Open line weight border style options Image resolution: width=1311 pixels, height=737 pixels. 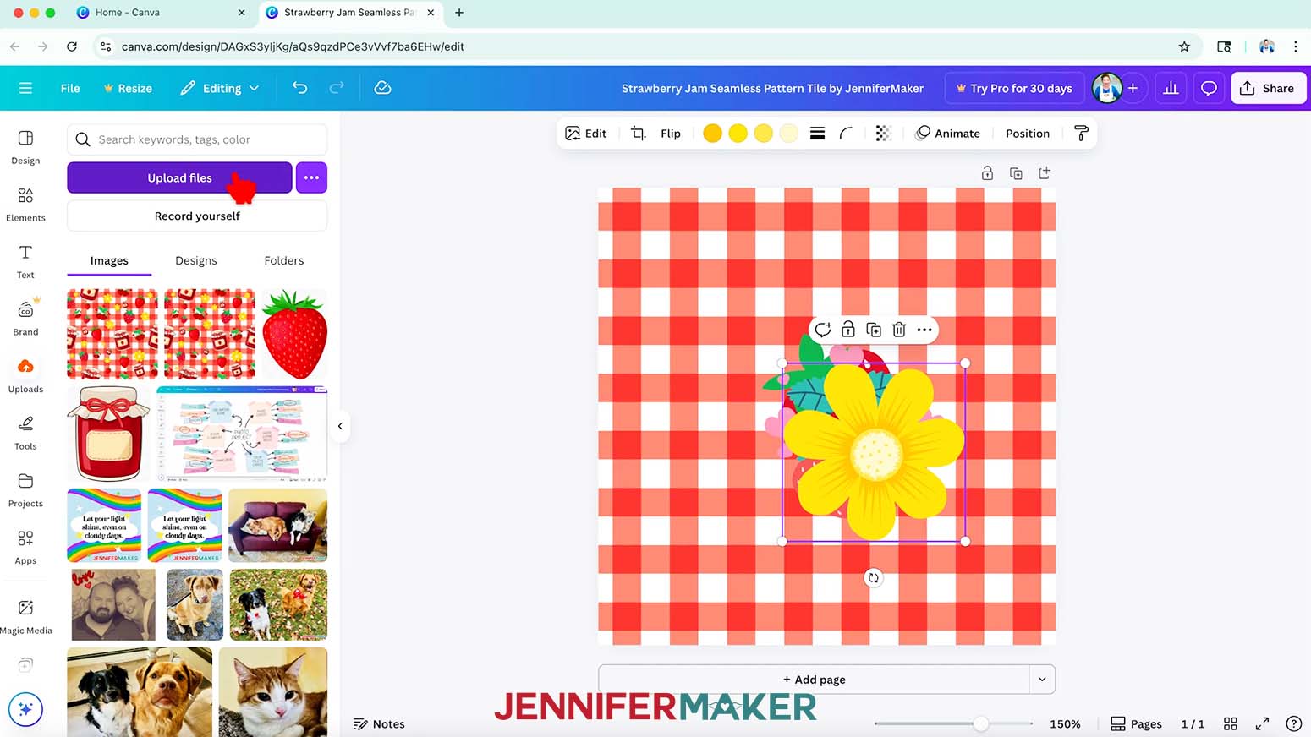click(x=817, y=134)
